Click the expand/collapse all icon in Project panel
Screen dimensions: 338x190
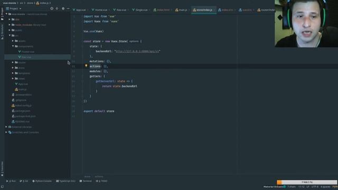(57, 8)
